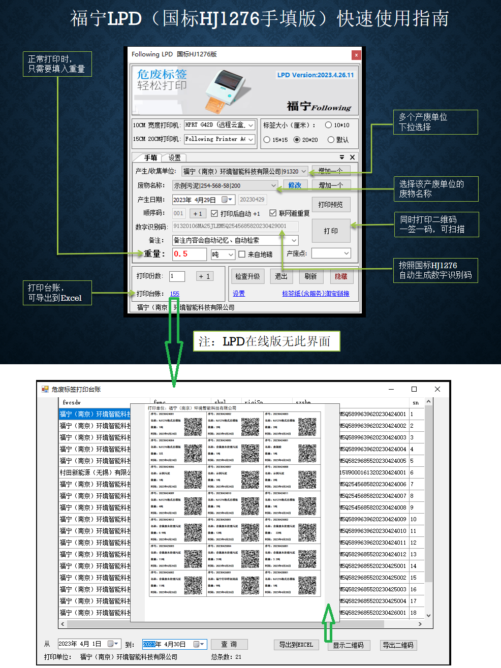Image resolution: width=501 pixels, height=668 pixels.
Task: Open the weight unit 吨 dropdown
Action: pyautogui.click(x=231, y=255)
